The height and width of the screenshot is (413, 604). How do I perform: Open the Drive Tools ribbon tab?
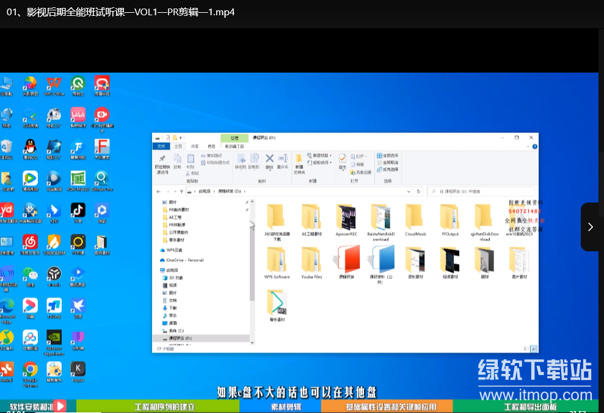(234, 146)
